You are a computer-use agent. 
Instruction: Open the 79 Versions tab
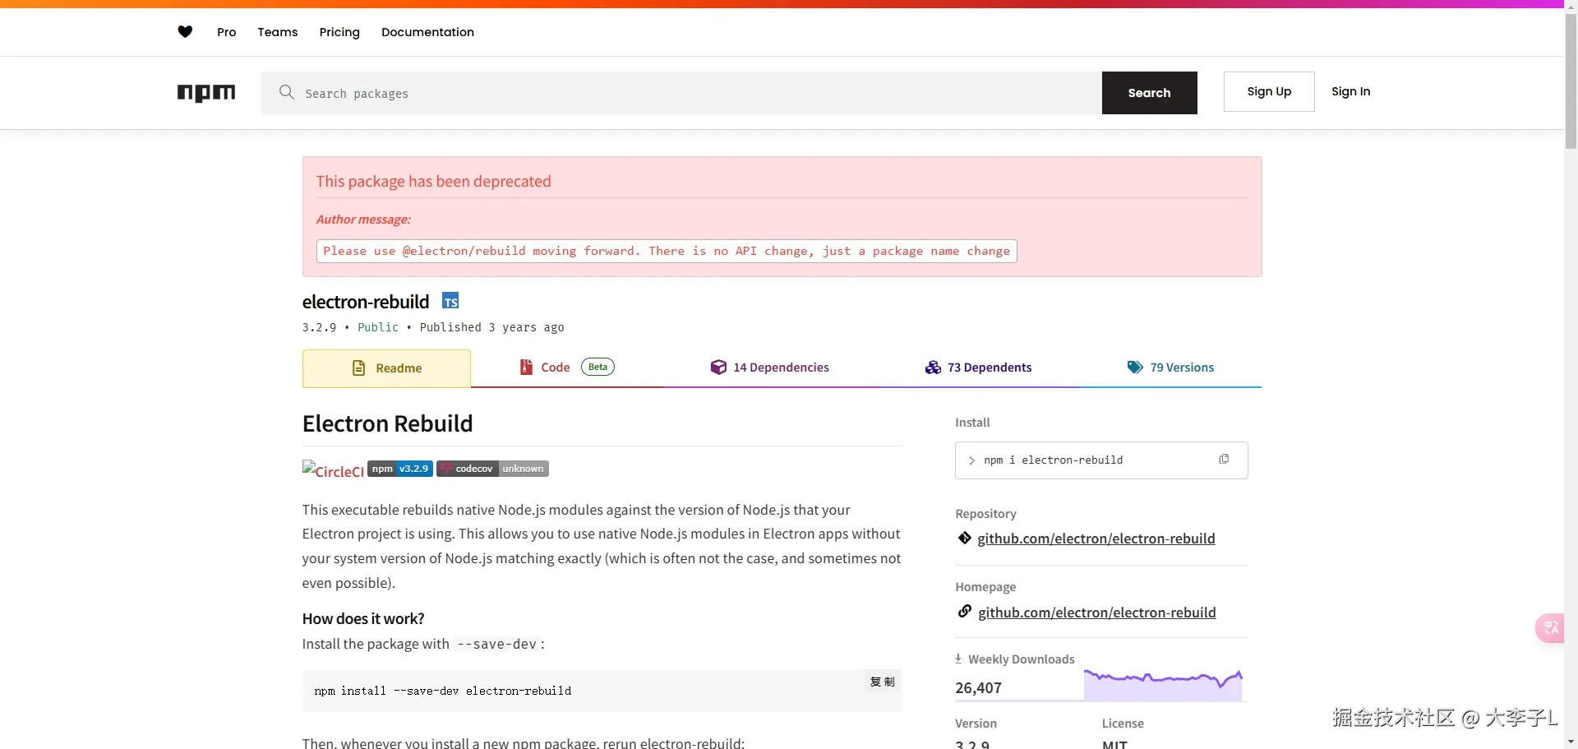click(x=1170, y=368)
